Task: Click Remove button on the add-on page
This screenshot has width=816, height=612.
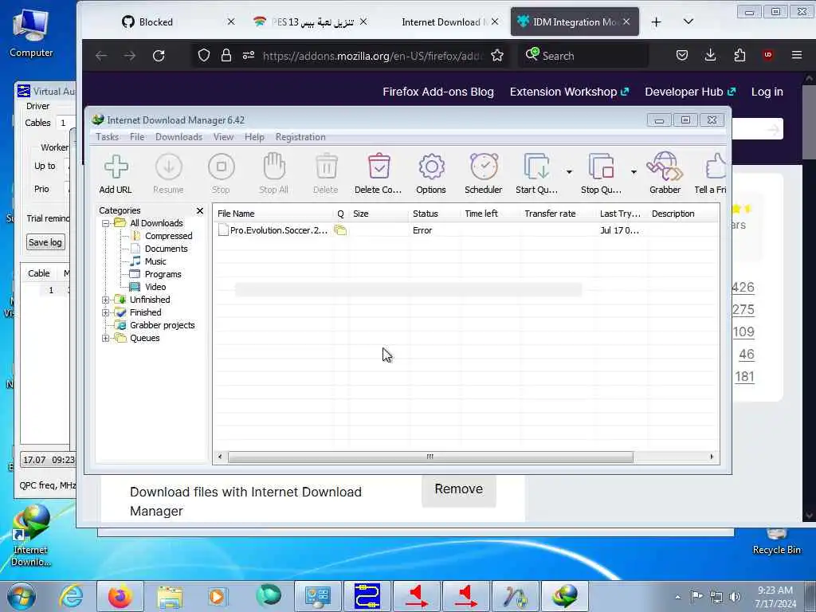Action: 458,489
